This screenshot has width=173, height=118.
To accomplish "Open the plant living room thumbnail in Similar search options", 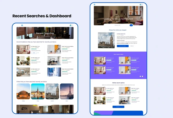I will (x=100, y=100).
